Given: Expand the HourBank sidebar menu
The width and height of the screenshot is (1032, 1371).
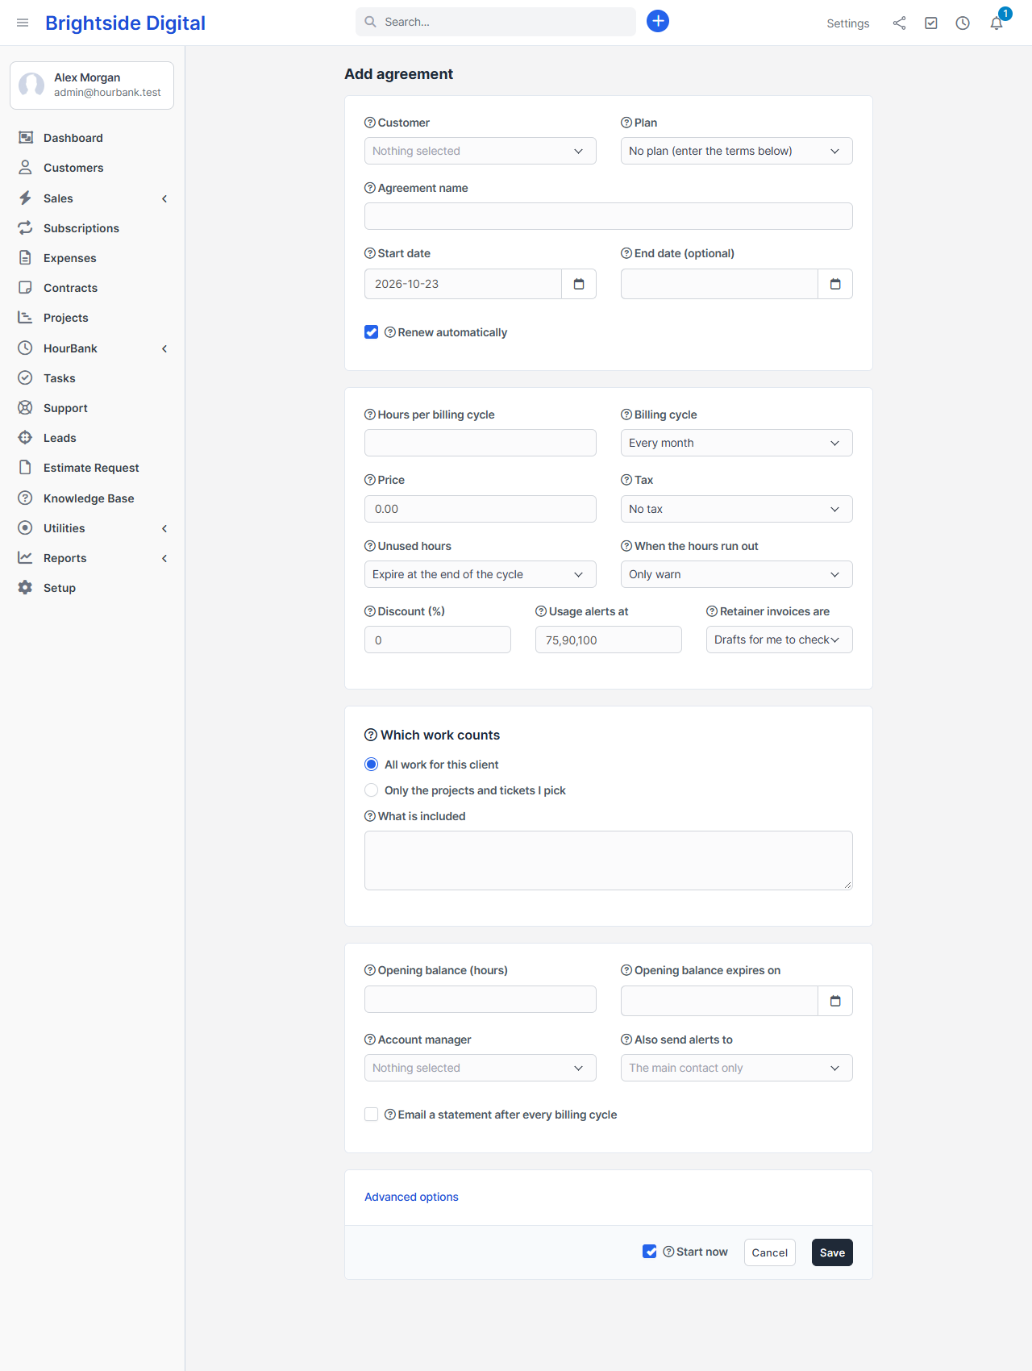Looking at the screenshot, I should coord(93,348).
